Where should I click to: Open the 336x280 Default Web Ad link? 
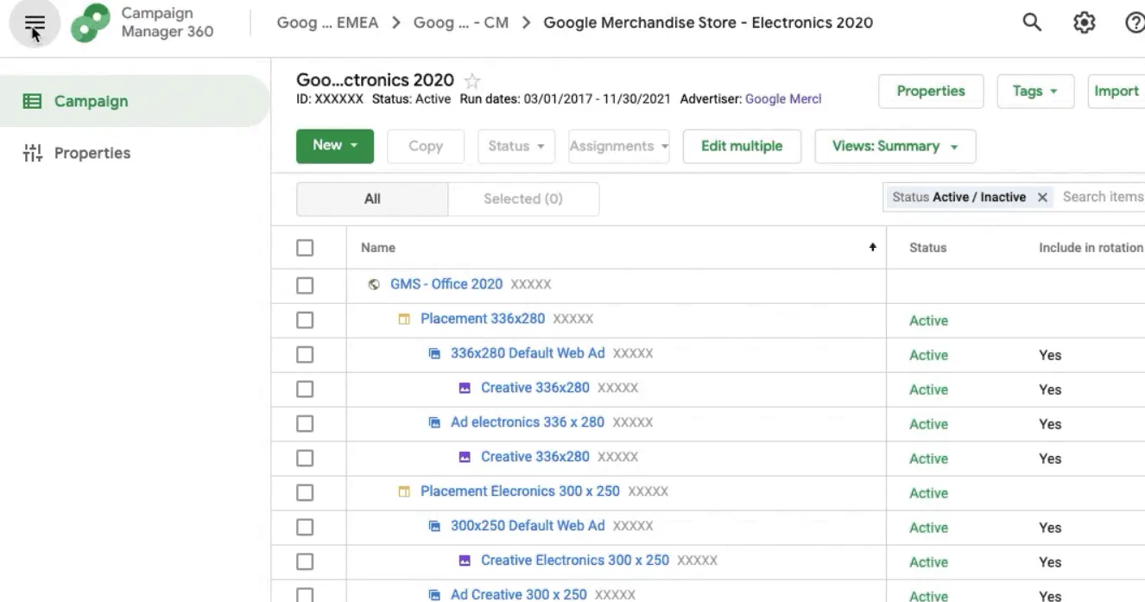pyautogui.click(x=528, y=353)
